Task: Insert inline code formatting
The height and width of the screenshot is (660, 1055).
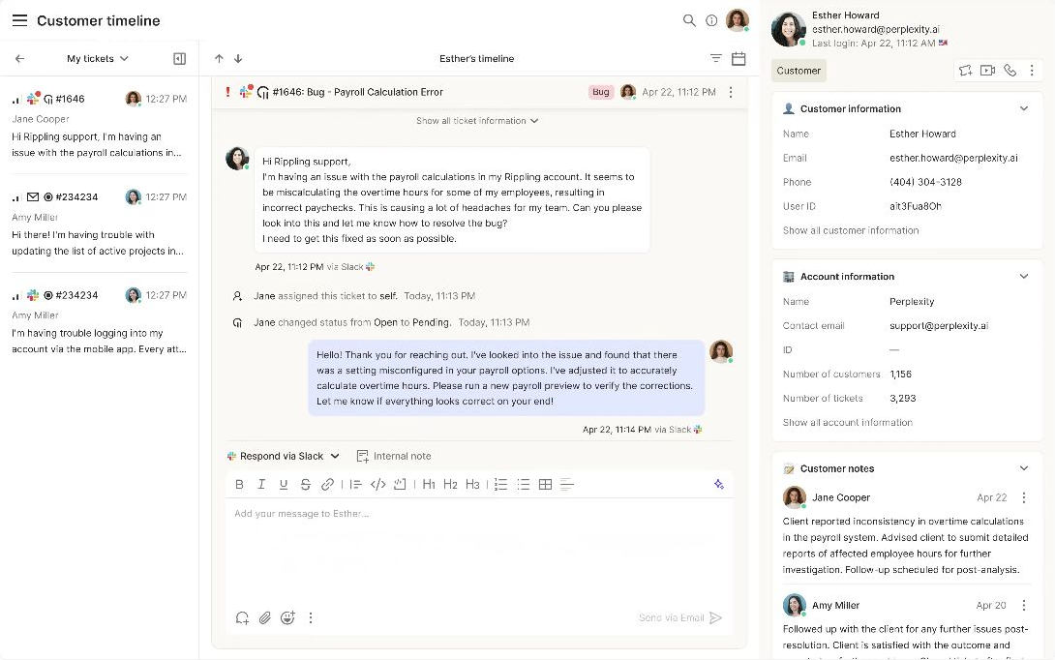Action: point(378,485)
